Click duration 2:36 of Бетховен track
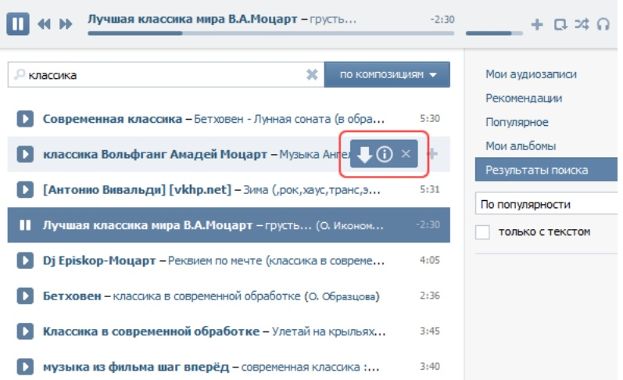This screenshot has height=380, width=623. click(430, 296)
